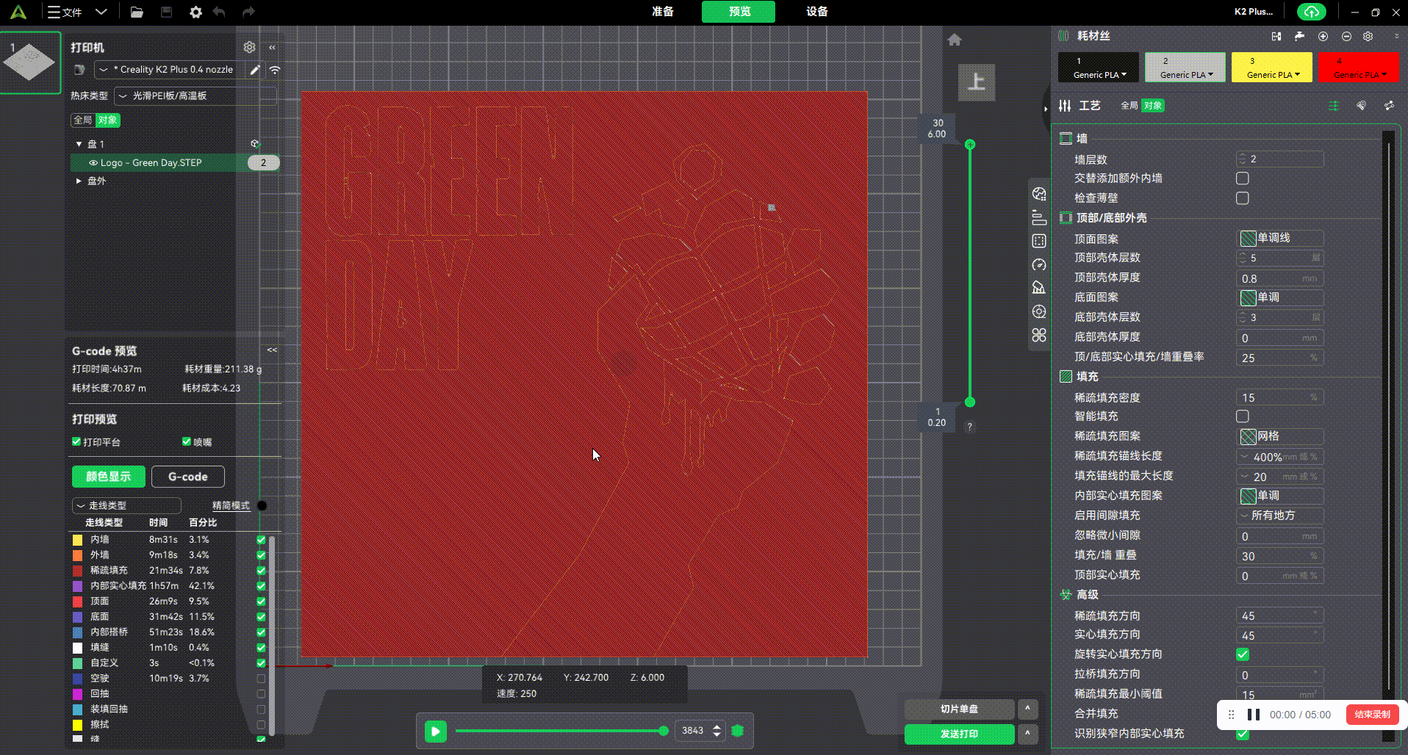
Task: Click the G-code button
Action: (x=188, y=477)
